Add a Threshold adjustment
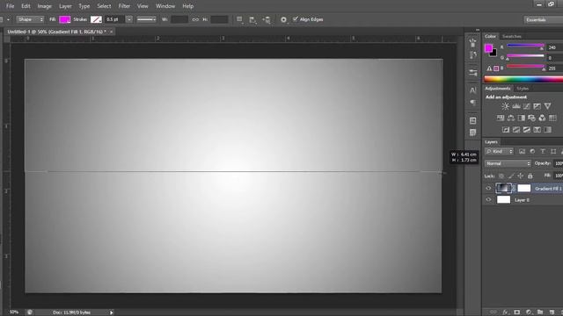Viewport: 563px width, 316px height. (526, 130)
